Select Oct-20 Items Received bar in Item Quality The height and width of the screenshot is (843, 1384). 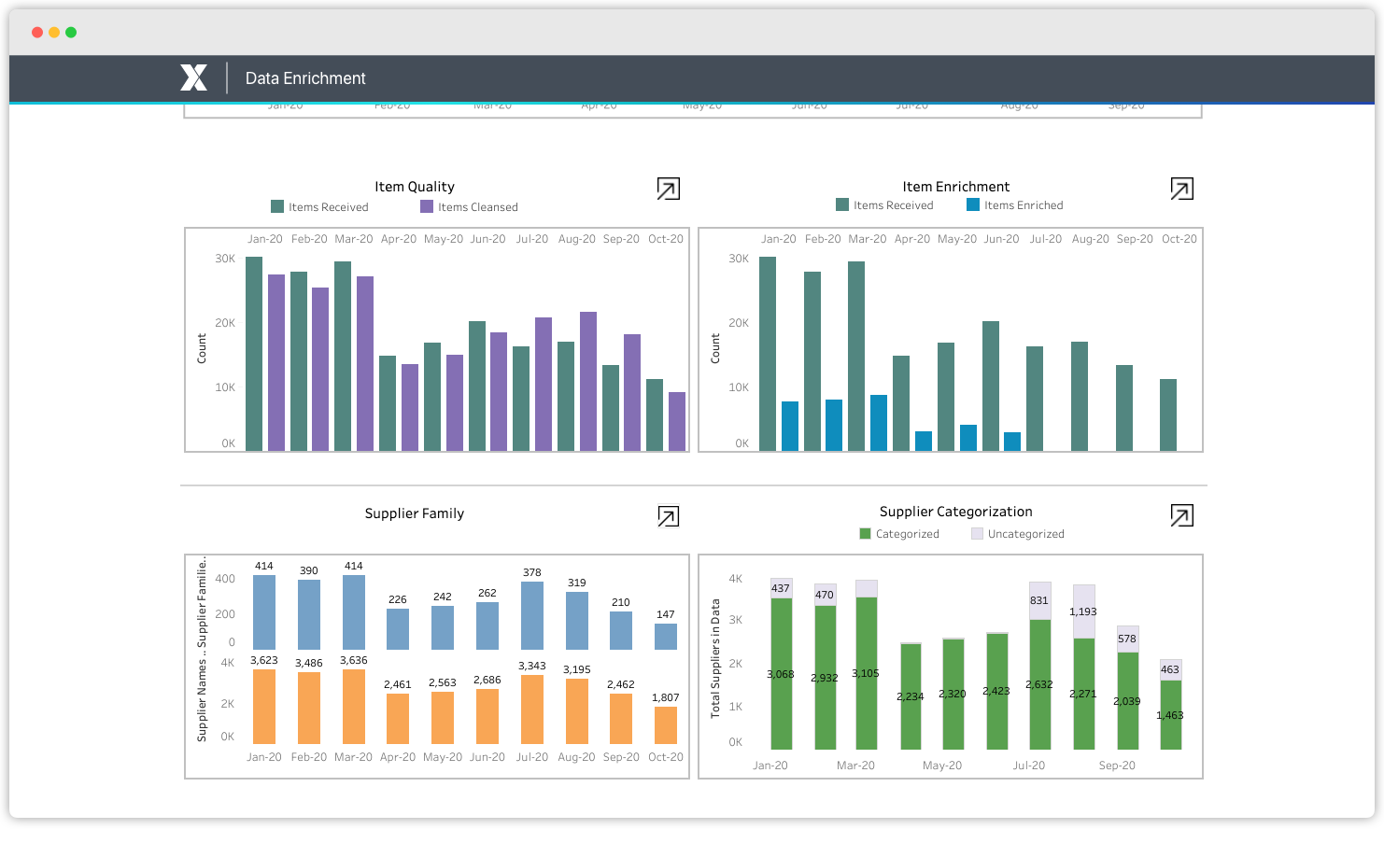[x=655, y=415]
